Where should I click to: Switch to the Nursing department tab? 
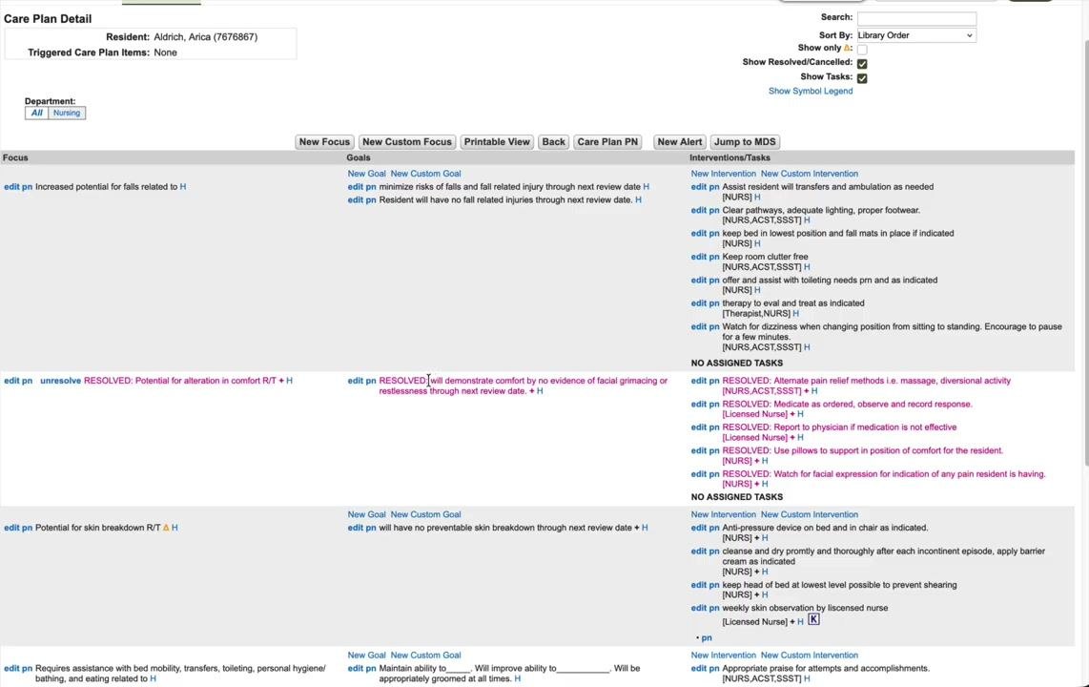[x=67, y=114]
